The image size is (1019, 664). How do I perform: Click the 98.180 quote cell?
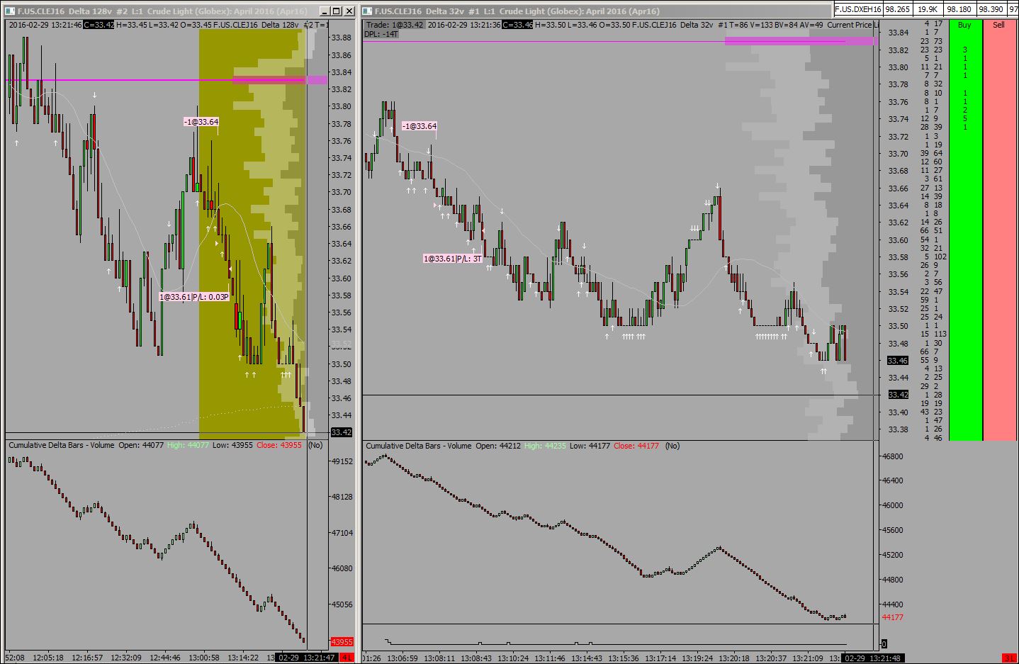[959, 9]
